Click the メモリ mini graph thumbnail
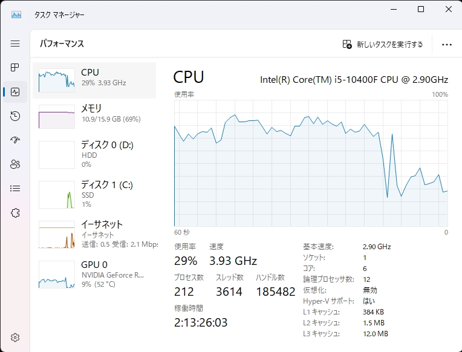This screenshot has height=352, width=462. [x=56, y=117]
